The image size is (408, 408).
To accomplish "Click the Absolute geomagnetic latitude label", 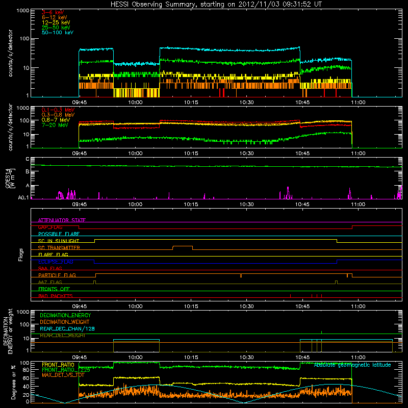I will (352, 365).
